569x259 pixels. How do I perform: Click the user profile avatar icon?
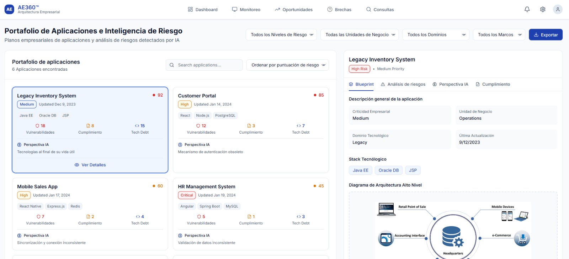558,10
